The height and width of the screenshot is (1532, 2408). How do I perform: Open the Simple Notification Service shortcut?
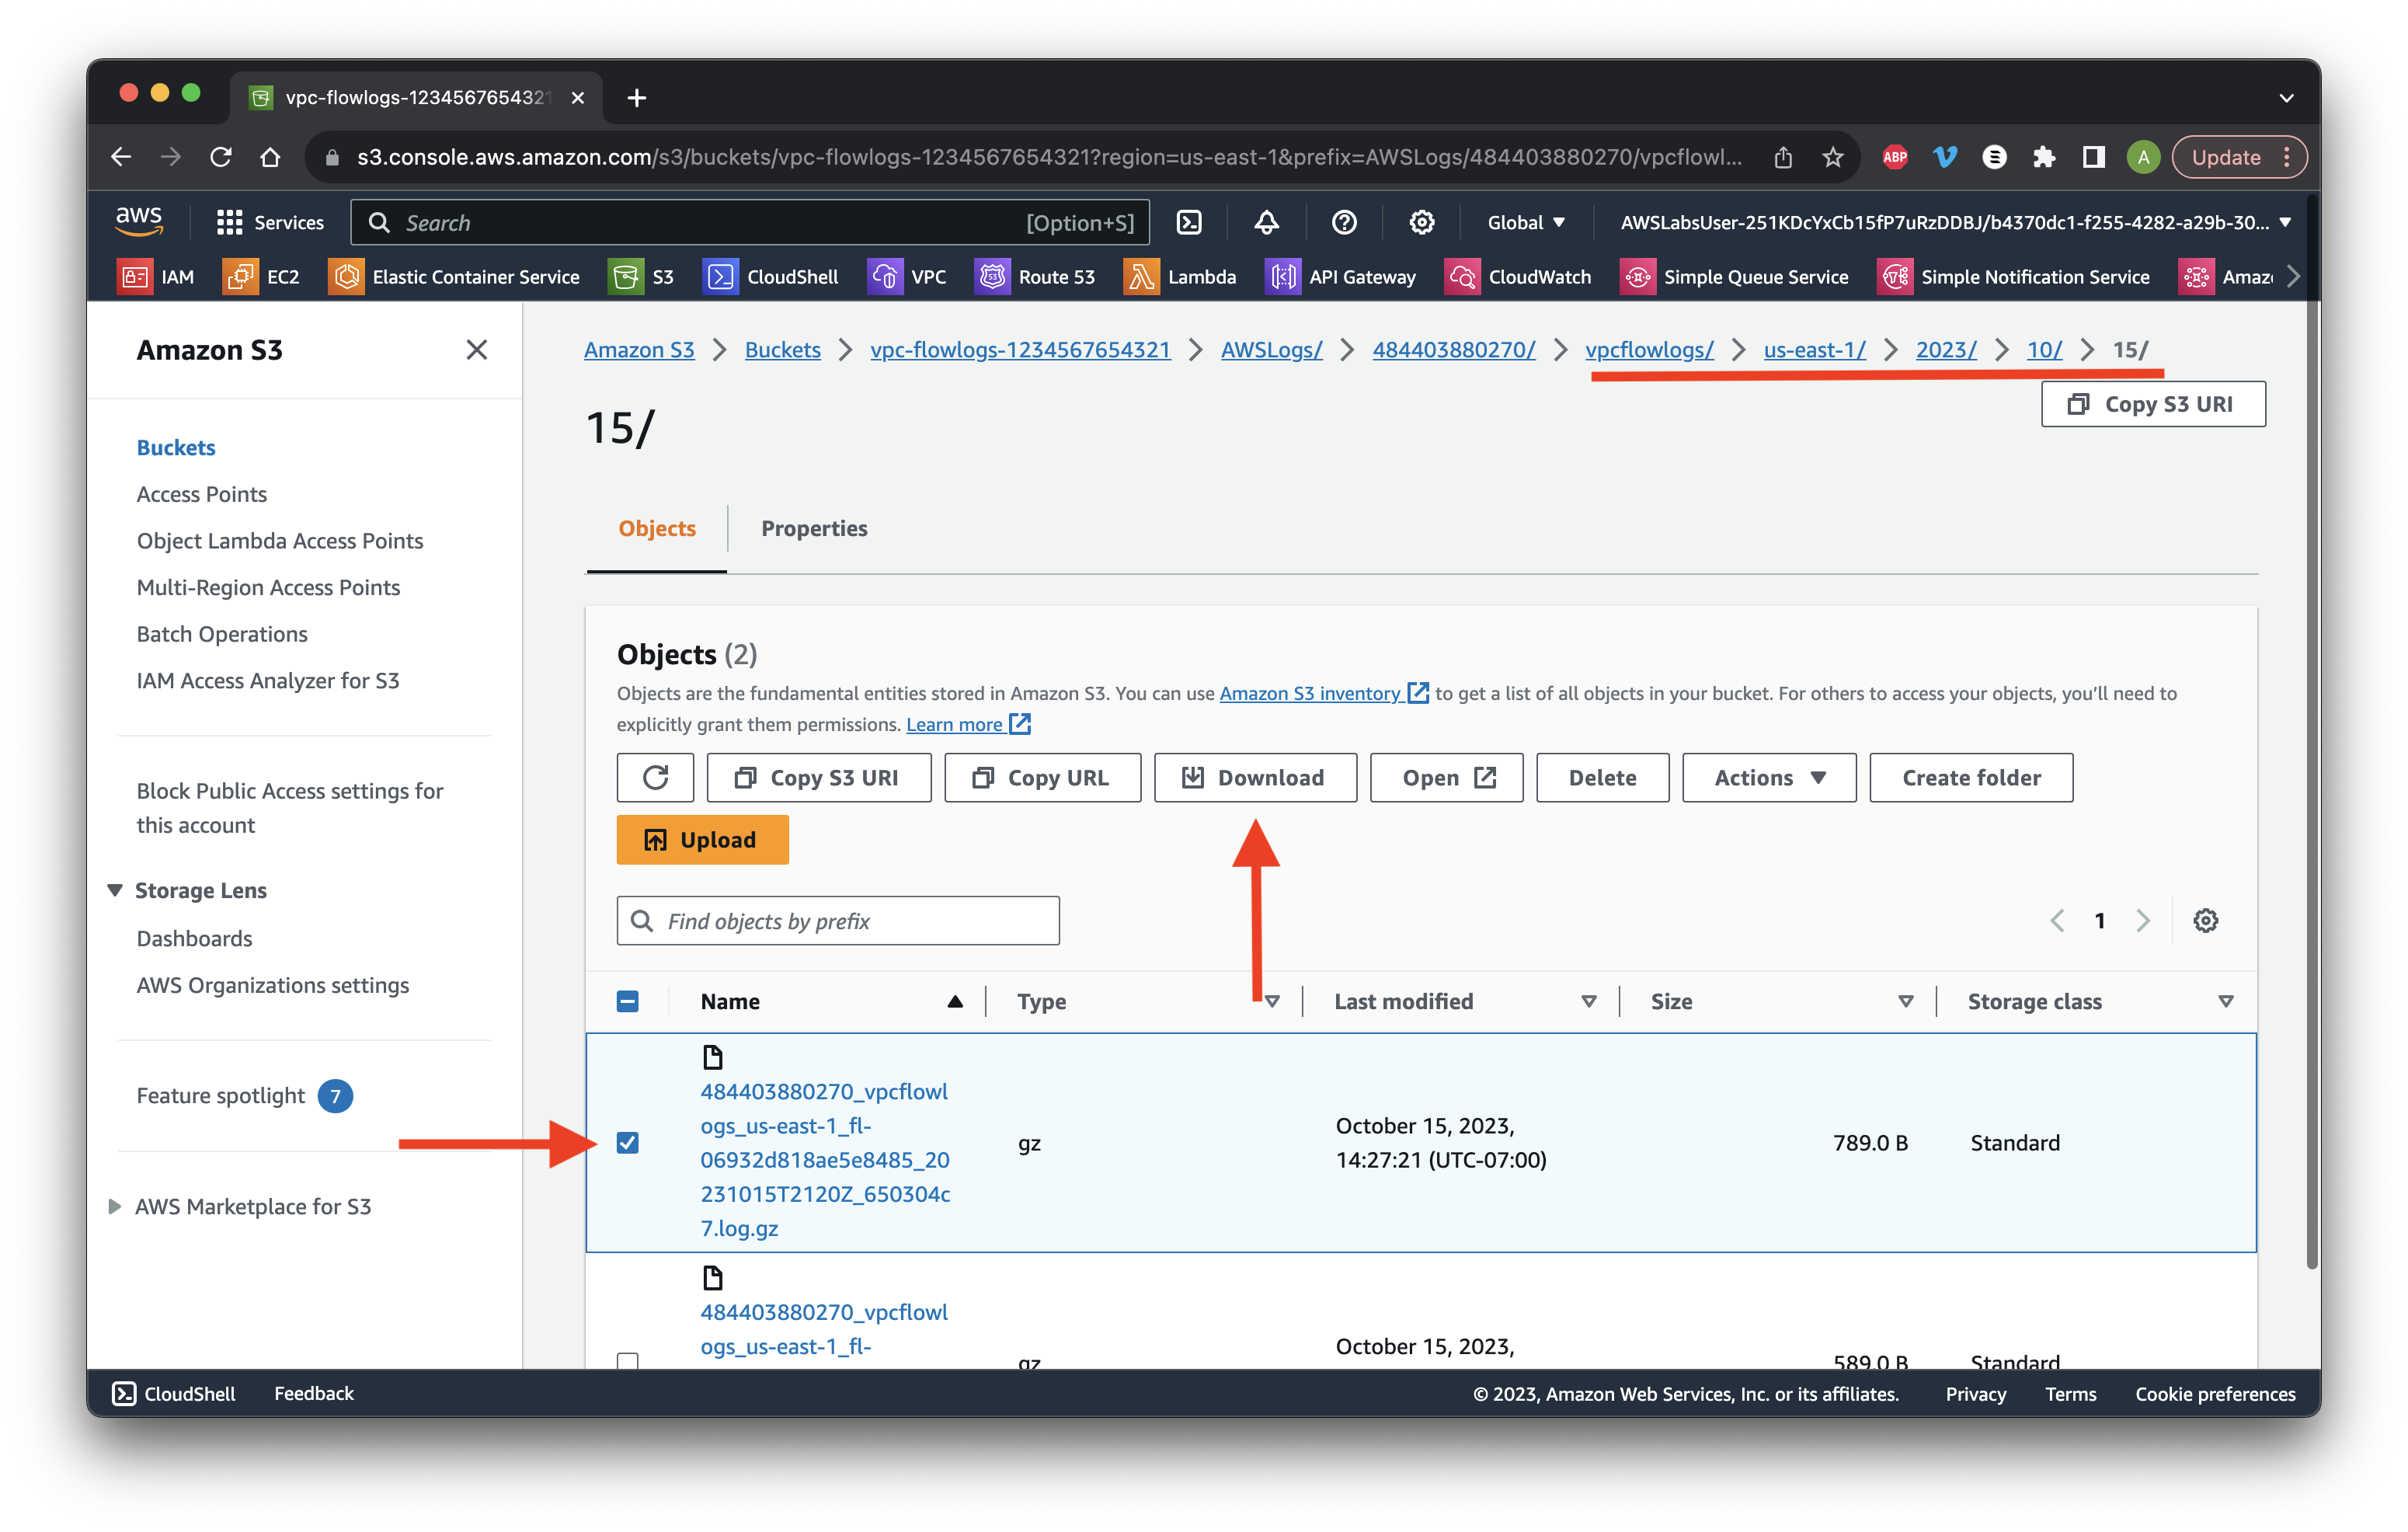point(2014,276)
